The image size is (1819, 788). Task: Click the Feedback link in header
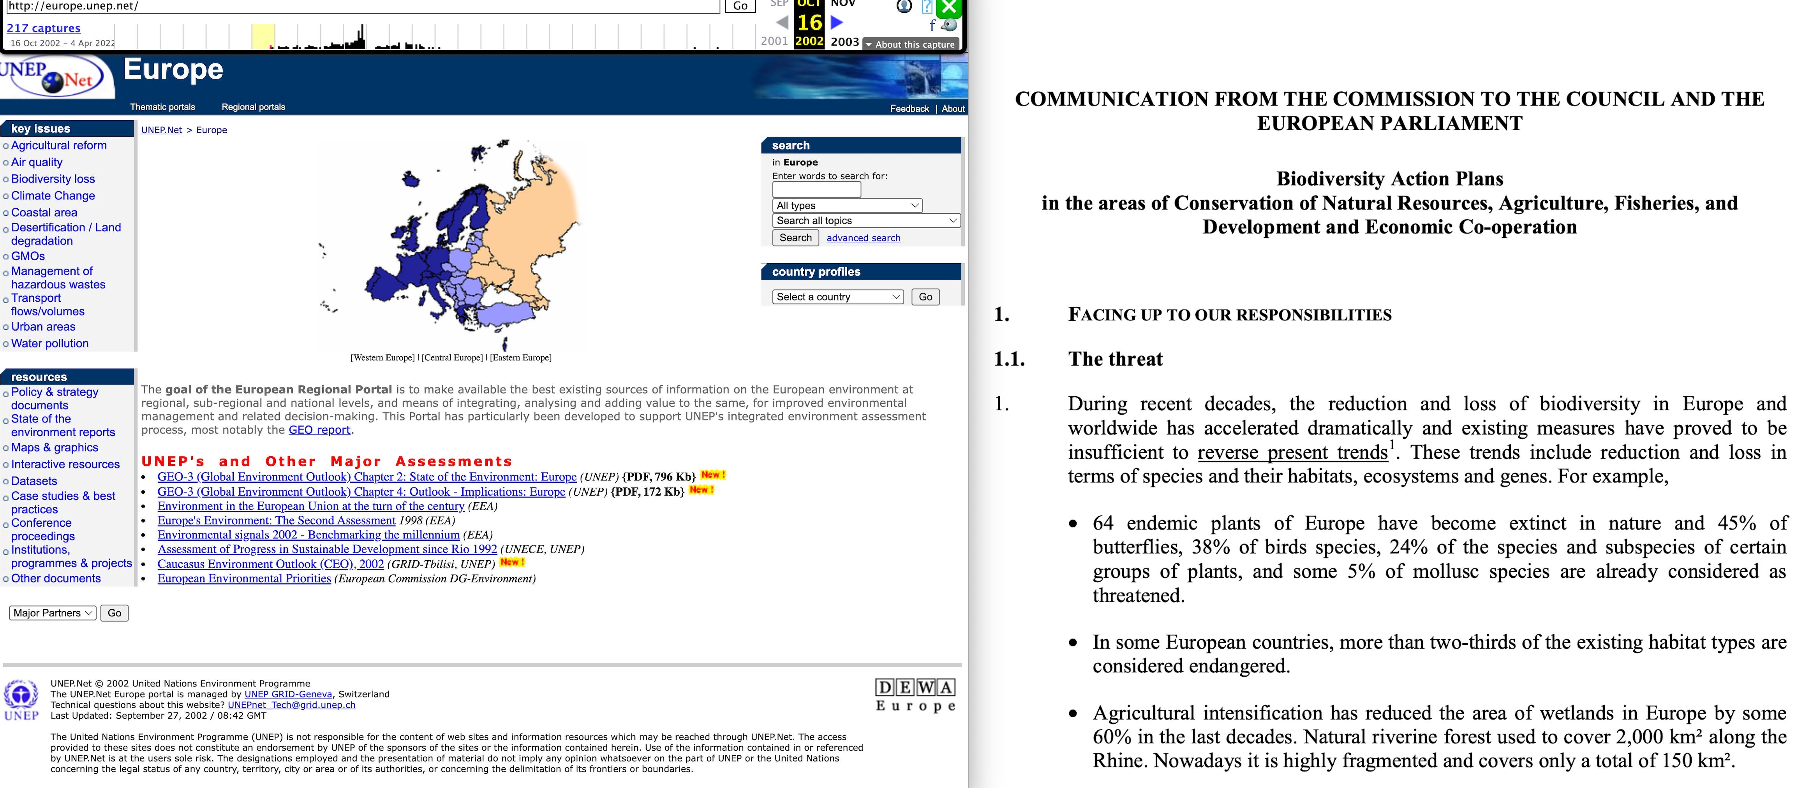(909, 109)
